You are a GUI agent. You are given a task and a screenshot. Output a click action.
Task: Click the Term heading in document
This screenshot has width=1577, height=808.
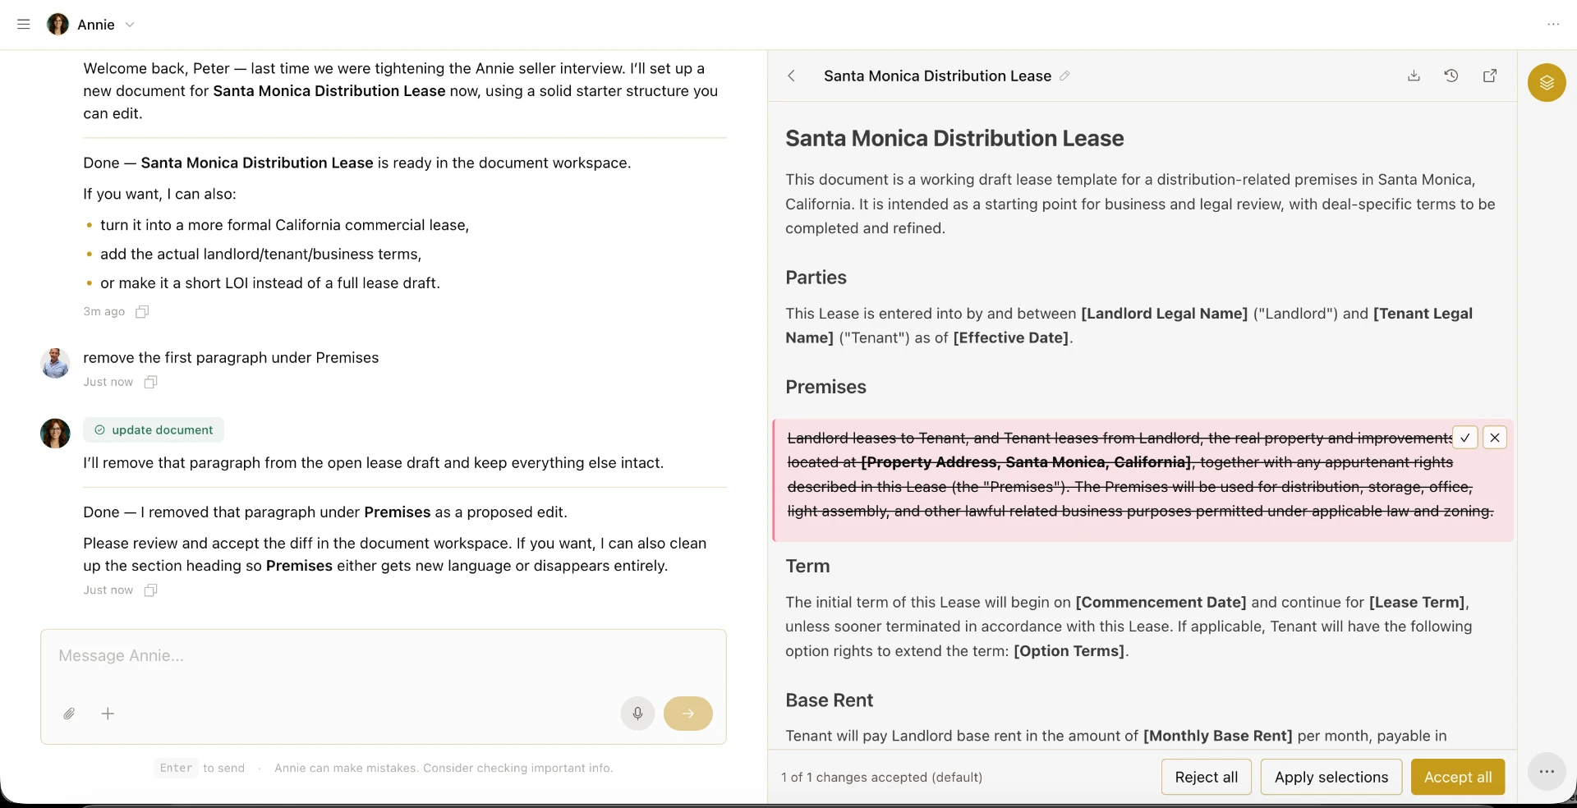pos(807,566)
